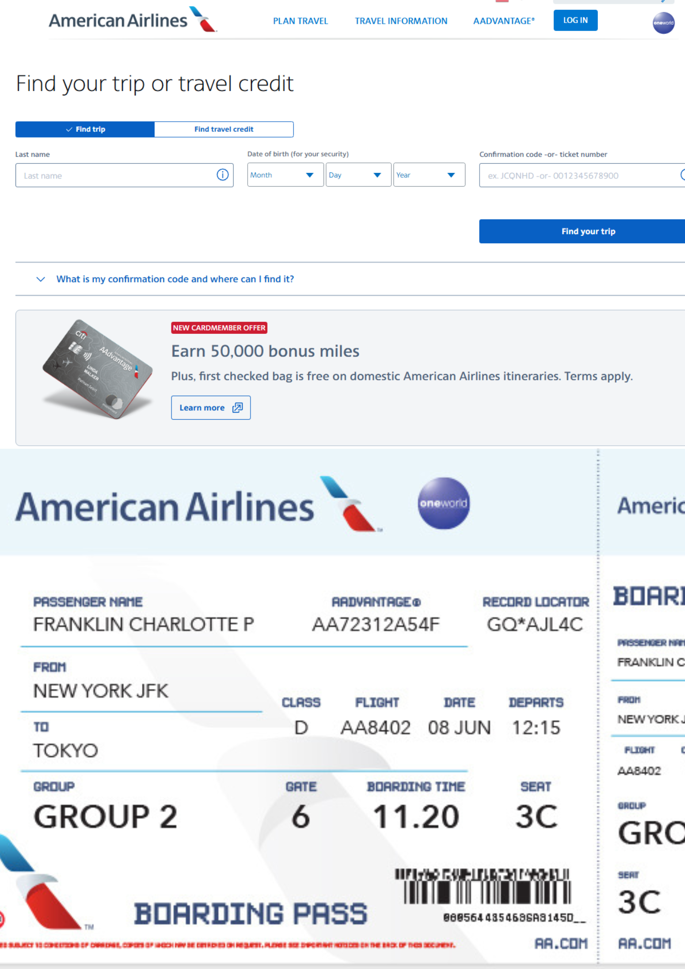Click the Log In button
The image size is (685, 969).
click(575, 20)
